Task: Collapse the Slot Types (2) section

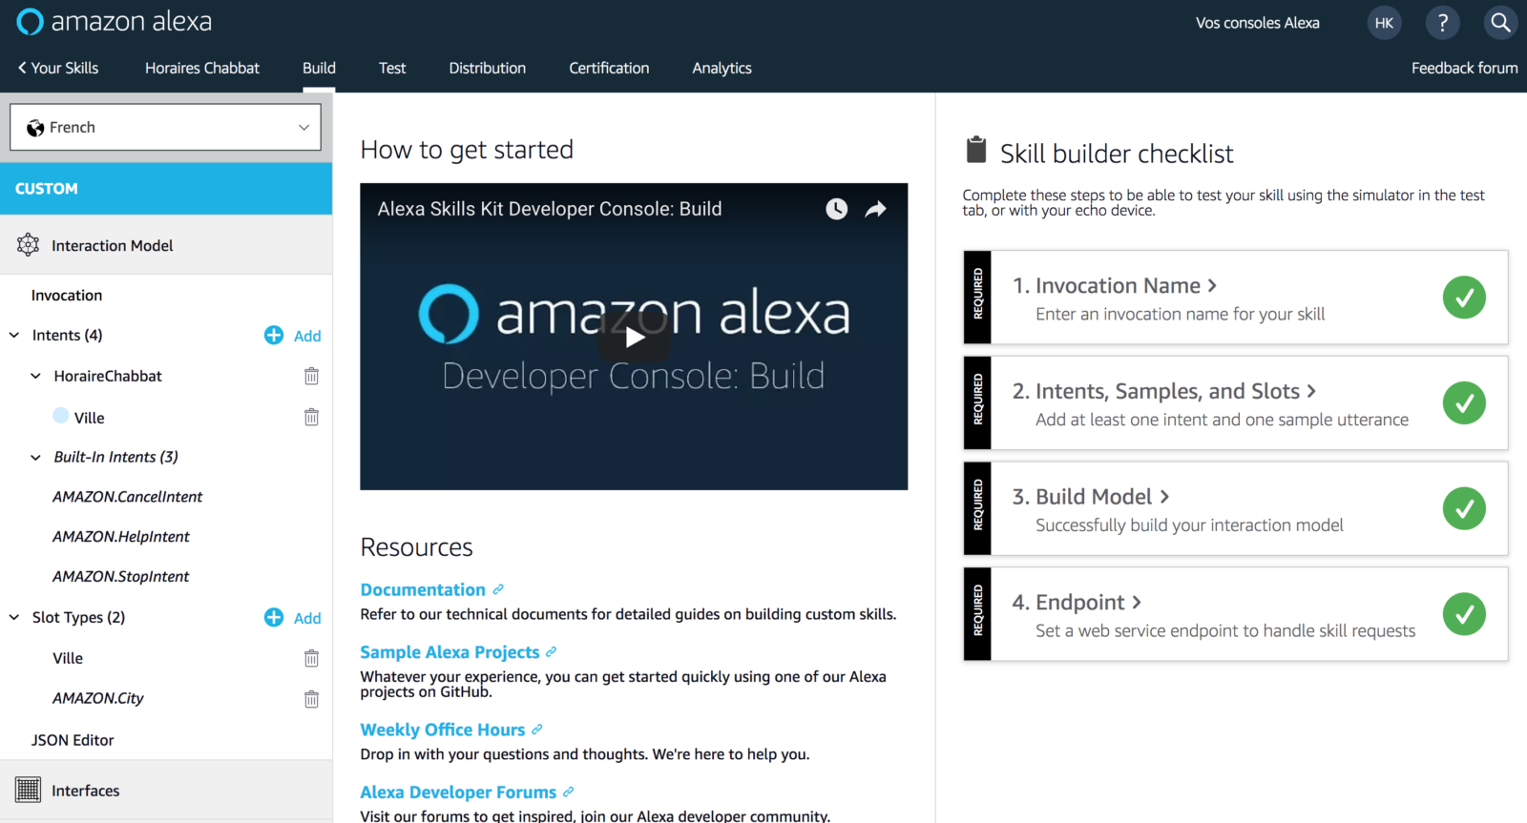Action: 14,617
